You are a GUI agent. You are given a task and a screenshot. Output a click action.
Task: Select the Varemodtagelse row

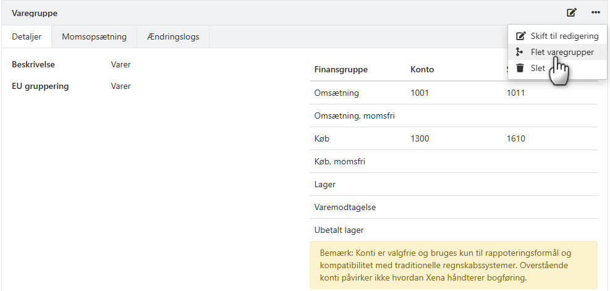[344, 207]
